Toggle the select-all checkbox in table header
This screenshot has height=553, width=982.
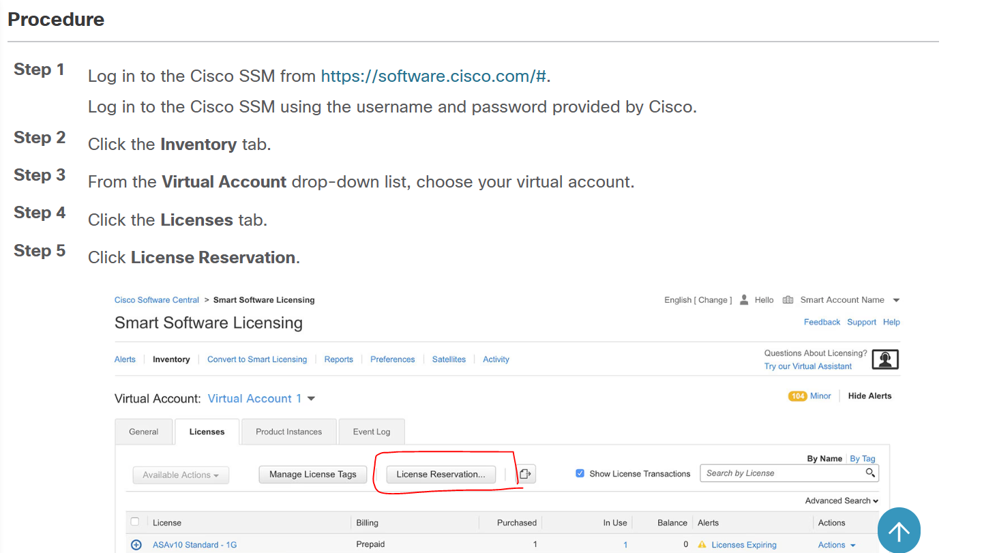tap(135, 522)
